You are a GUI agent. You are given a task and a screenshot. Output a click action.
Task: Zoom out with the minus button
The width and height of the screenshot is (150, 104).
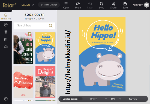pos(106,99)
